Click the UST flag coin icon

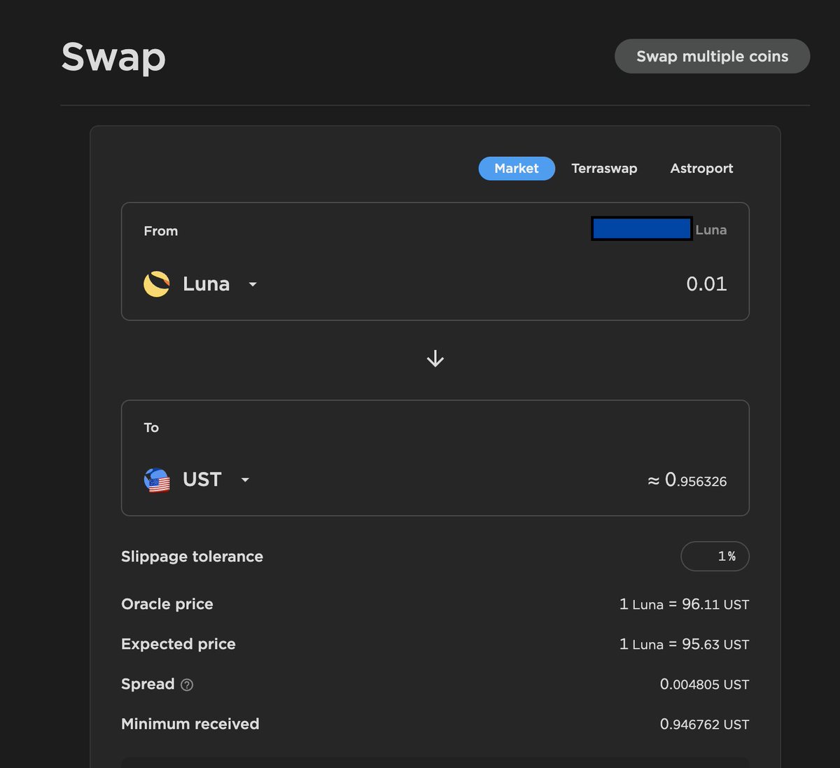(x=157, y=480)
